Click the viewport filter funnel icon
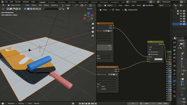The width and height of the screenshot is (187, 105). coord(68,9)
